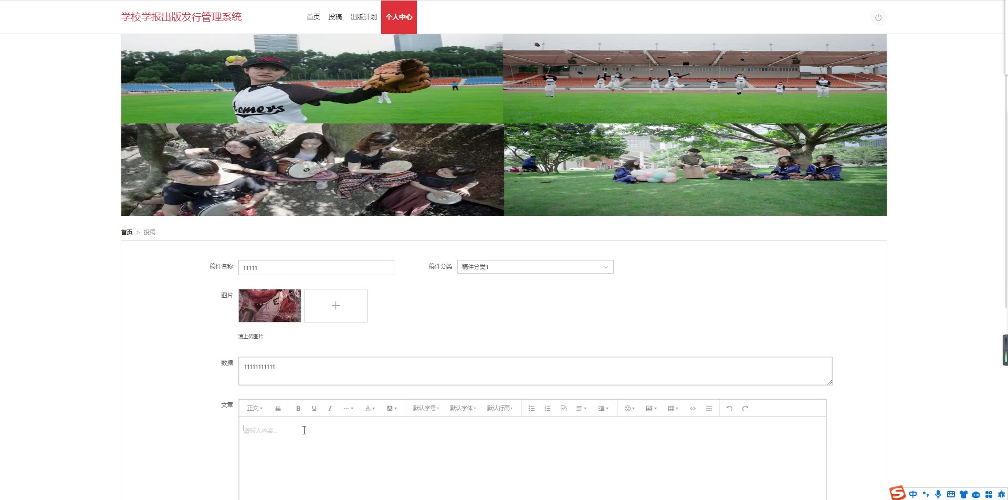1008x500 pixels.
Task: Insert a horizontal divider line
Action: coord(709,409)
